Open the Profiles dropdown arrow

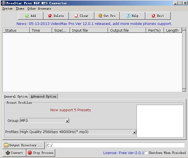[134, 132]
